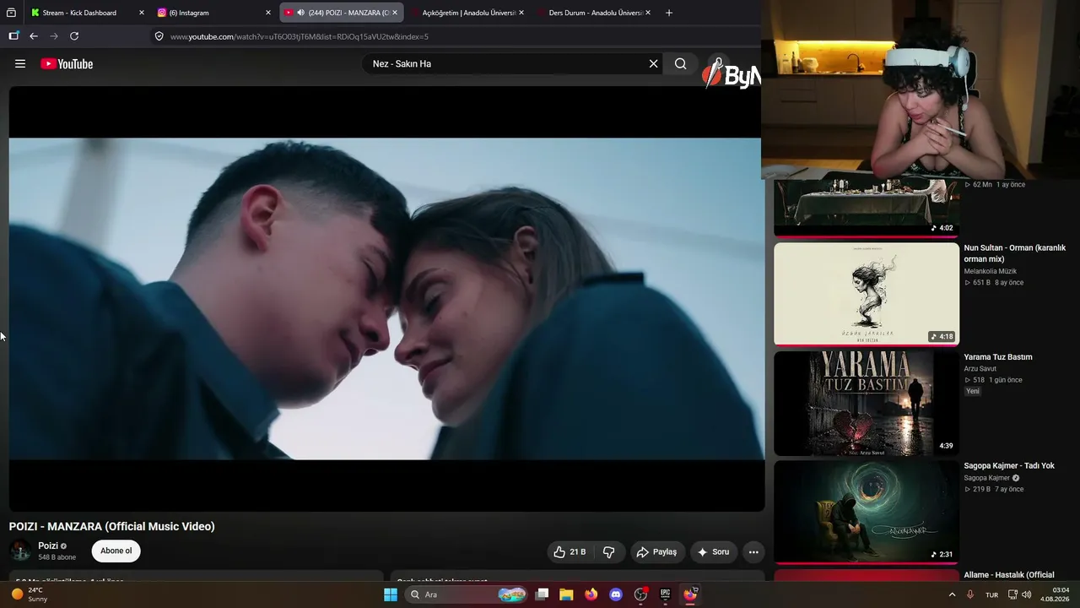Go forward in browser history

54,36
